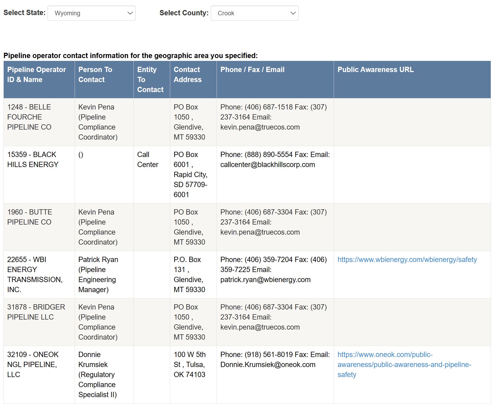Click the Select State label
The width and height of the screenshot is (496, 409).
point(24,13)
